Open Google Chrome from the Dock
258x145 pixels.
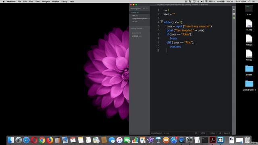tap(42, 140)
